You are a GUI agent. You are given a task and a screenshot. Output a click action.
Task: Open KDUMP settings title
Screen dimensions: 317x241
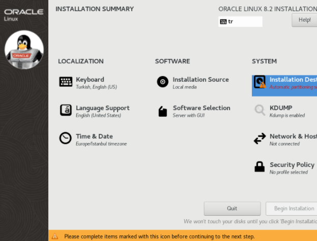click(x=281, y=108)
